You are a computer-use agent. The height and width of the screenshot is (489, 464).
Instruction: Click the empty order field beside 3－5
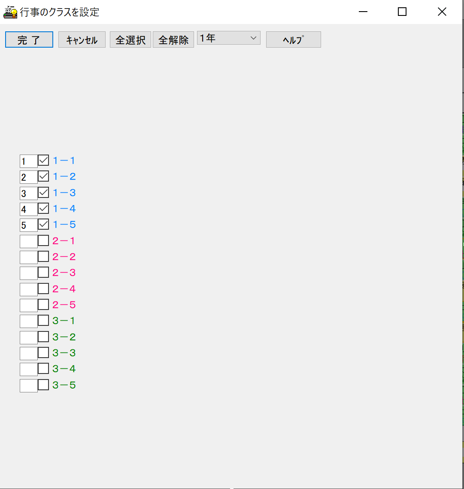tap(29, 386)
